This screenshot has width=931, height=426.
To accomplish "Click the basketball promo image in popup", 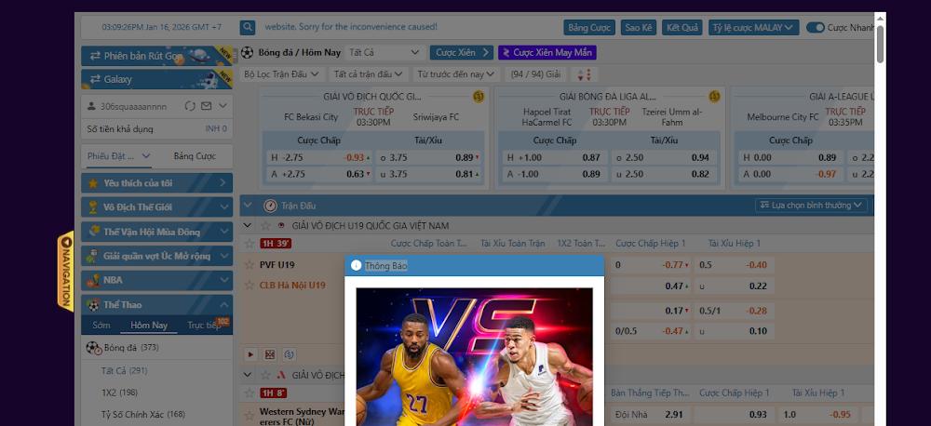I will point(474,358).
